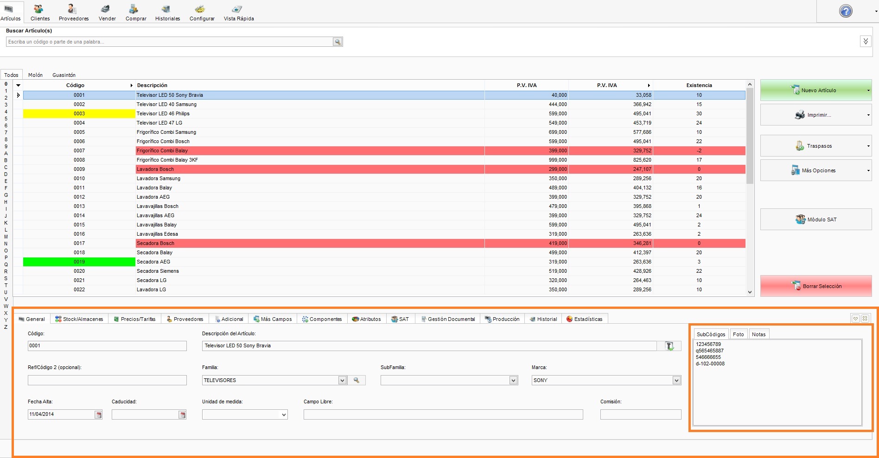
Task: Select the green-highlighted code 0019 cell
Action: (x=79, y=262)
